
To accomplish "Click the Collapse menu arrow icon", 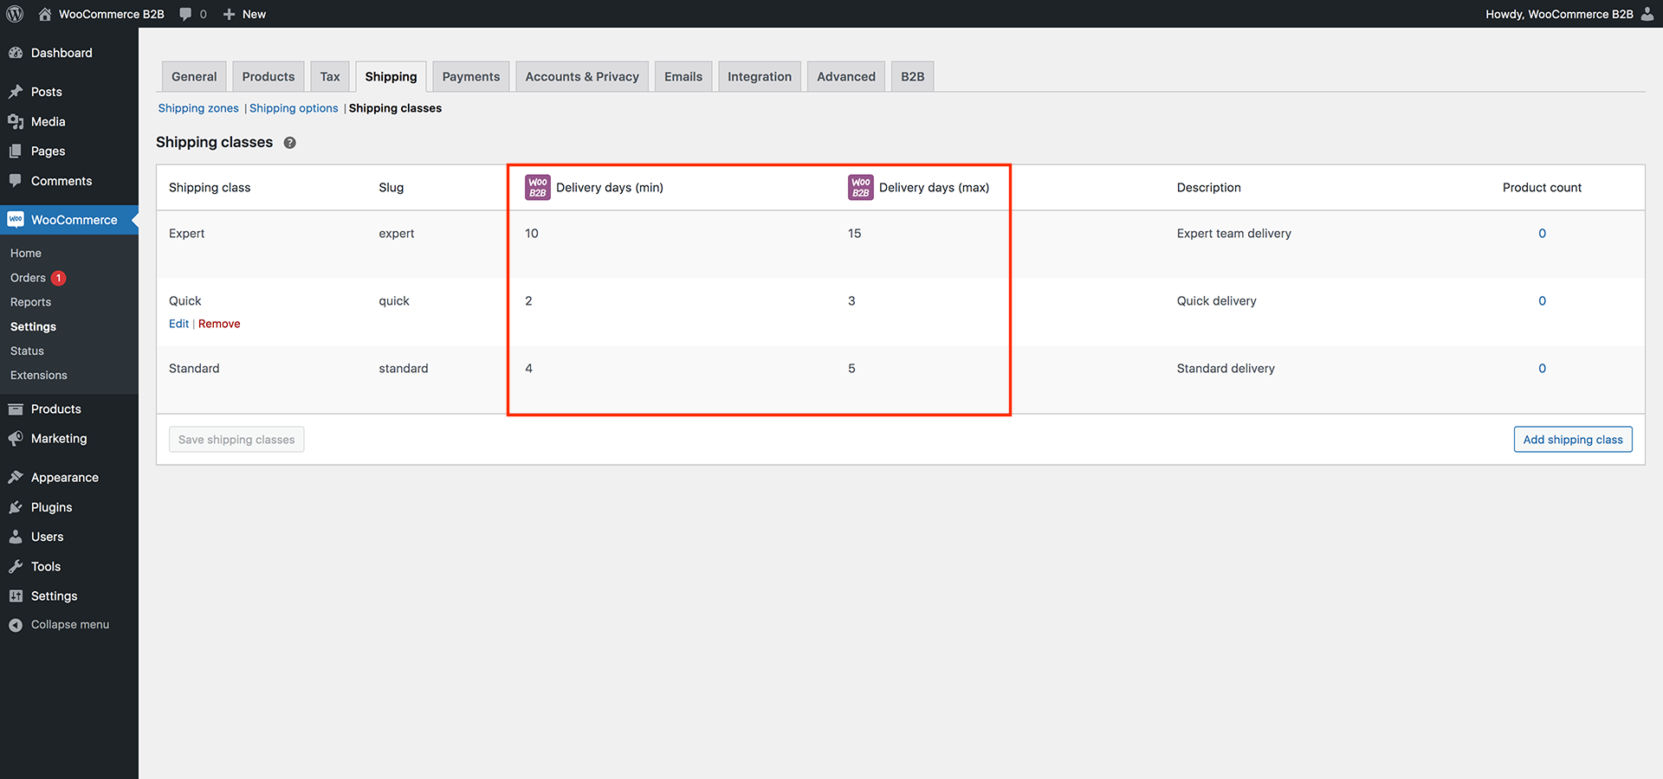I will coord(16,625).
